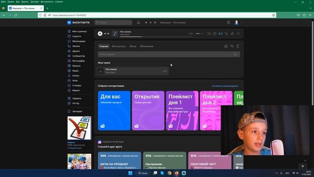Click the create playlist icon beside the tabs
Image resolution: width=314 pixels, height=177 pixels.
[x=232, y=46]
